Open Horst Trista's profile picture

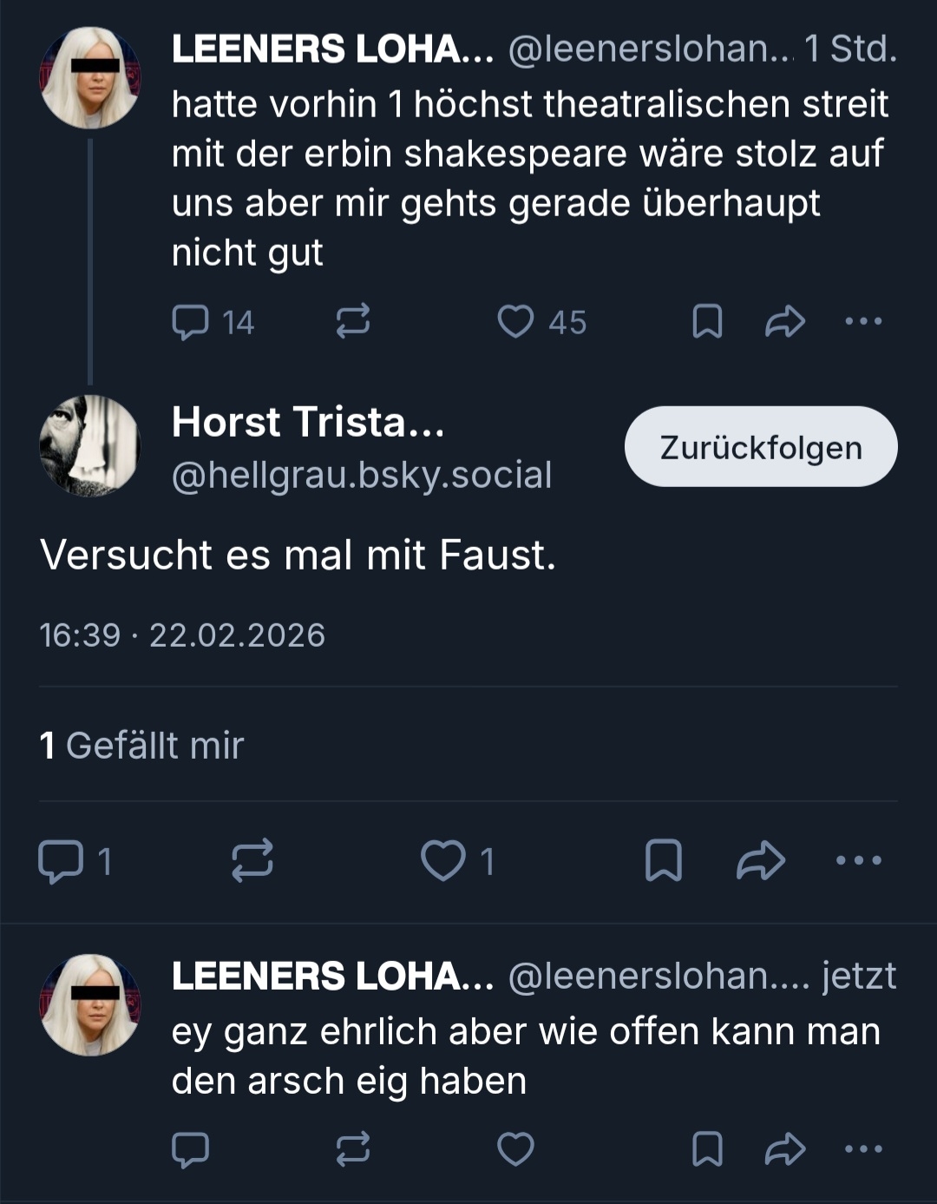coord(89,446)
